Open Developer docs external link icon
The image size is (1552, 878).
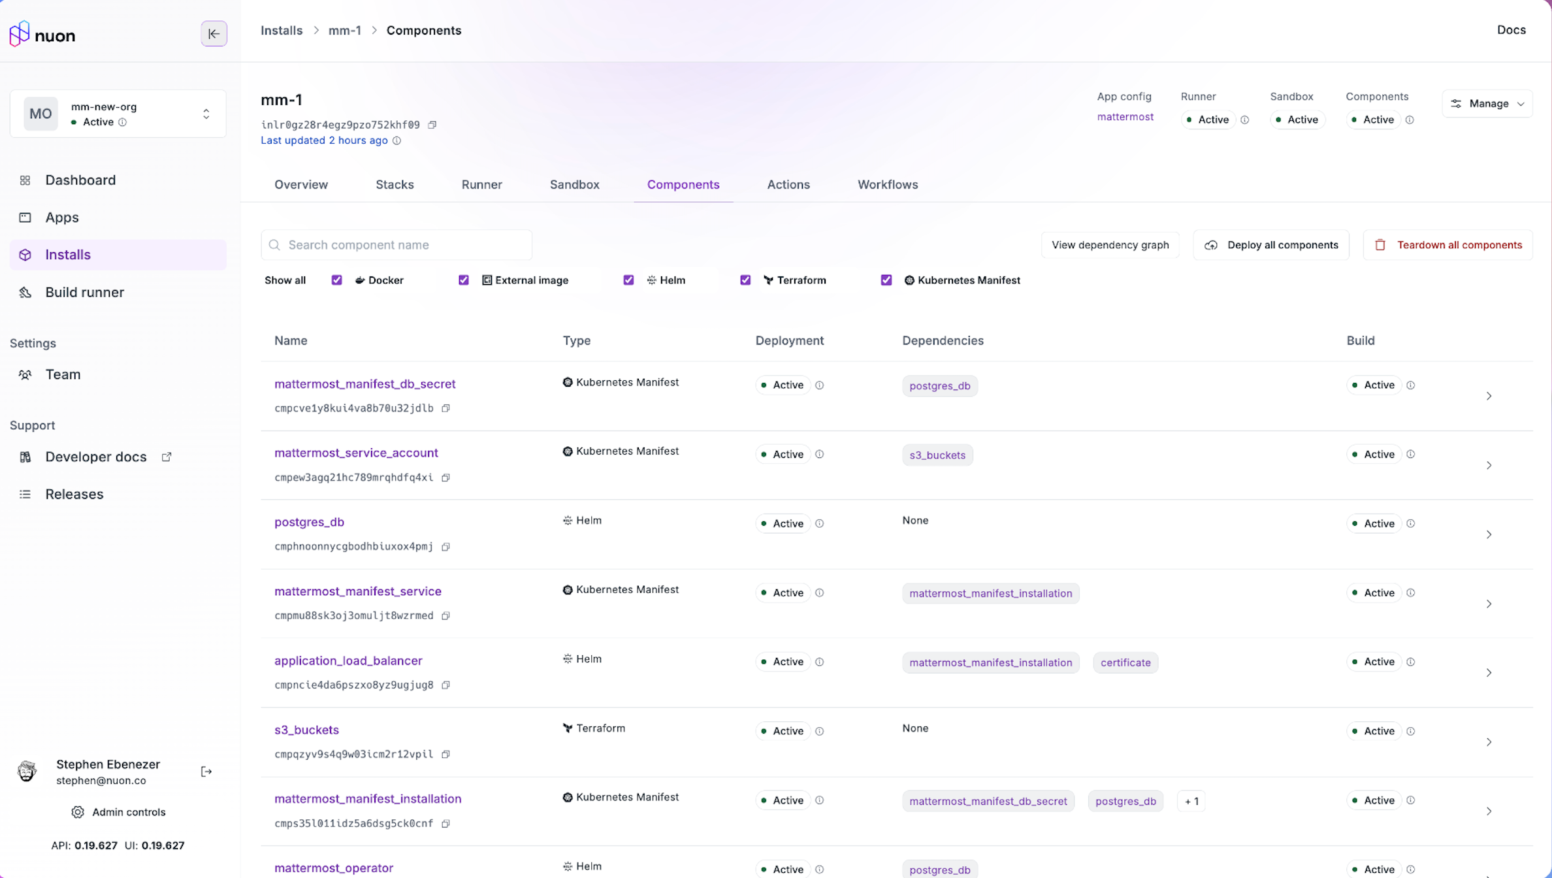tap(167, 457)
